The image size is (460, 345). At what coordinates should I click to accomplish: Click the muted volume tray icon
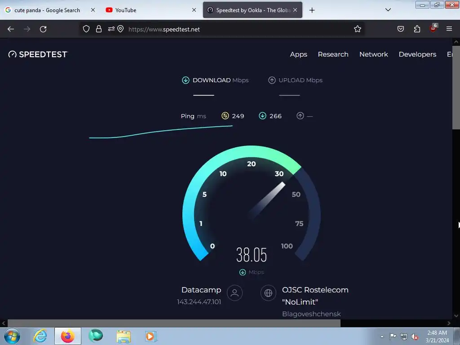point(415,336)
